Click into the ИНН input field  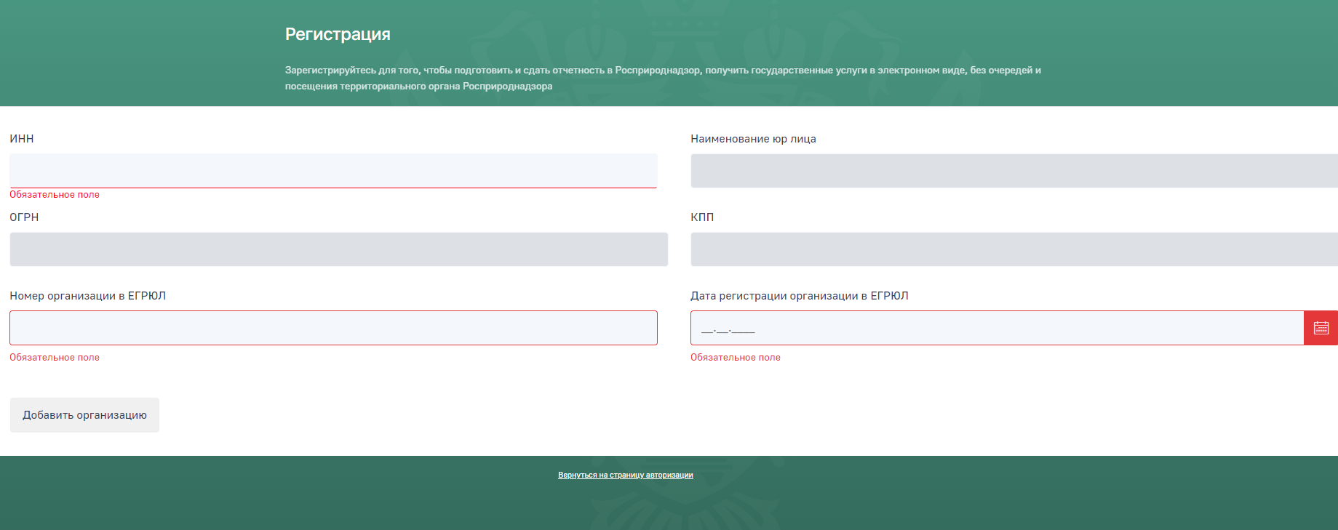click(333, 171)
